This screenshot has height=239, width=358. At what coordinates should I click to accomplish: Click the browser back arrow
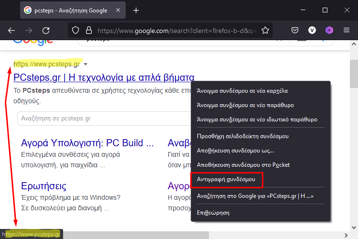coord(11,30)
